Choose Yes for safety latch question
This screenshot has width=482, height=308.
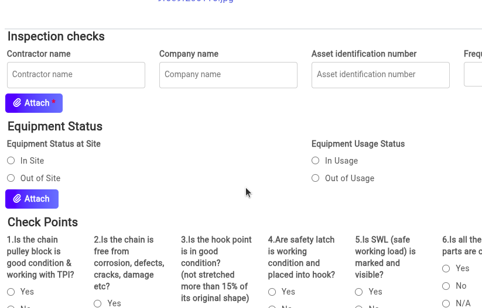point(272,292)
